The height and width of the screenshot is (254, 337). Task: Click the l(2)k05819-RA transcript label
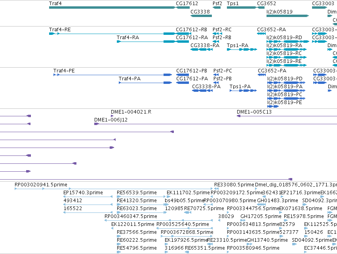(284, 45)
